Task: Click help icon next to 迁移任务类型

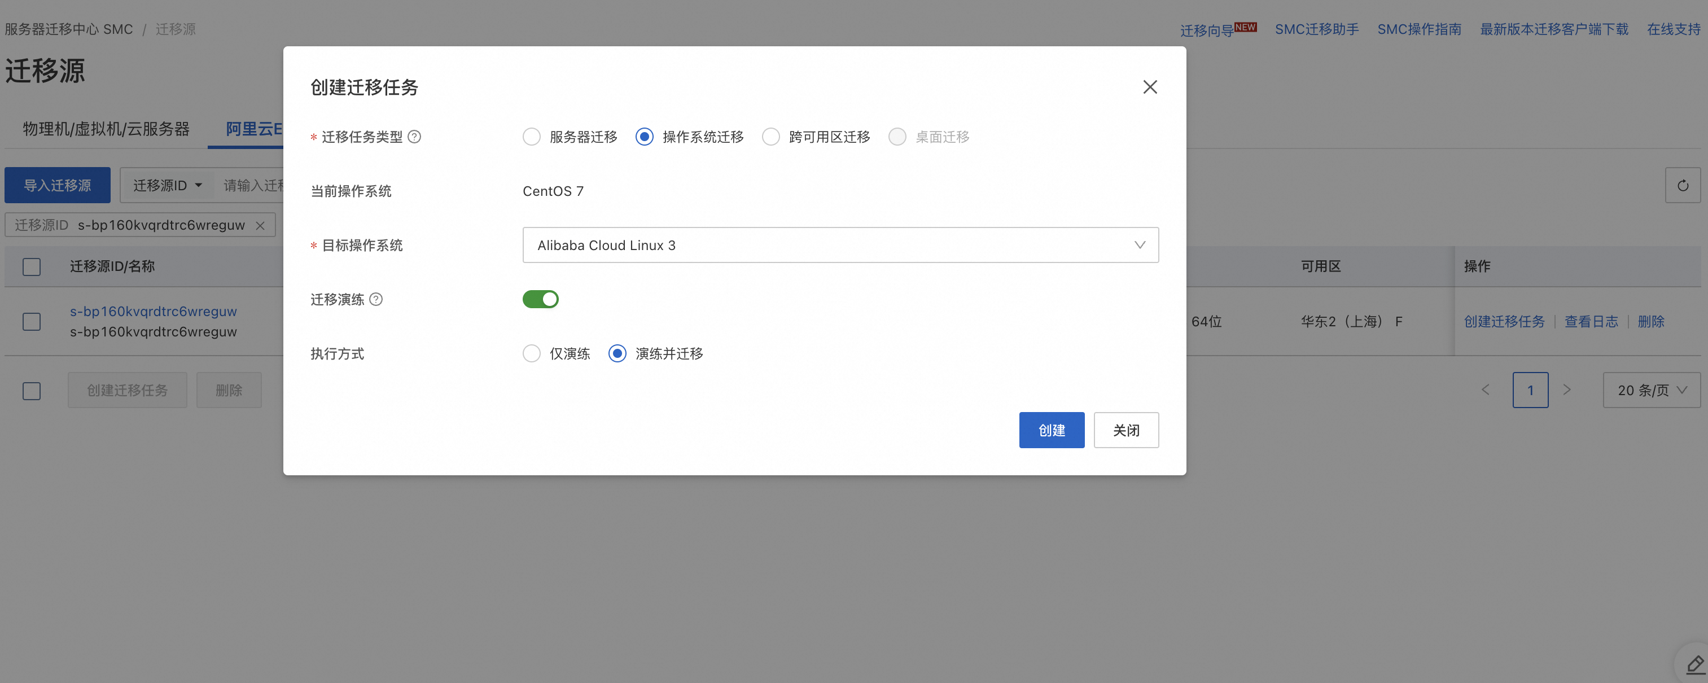Action: tap(414, 137)
